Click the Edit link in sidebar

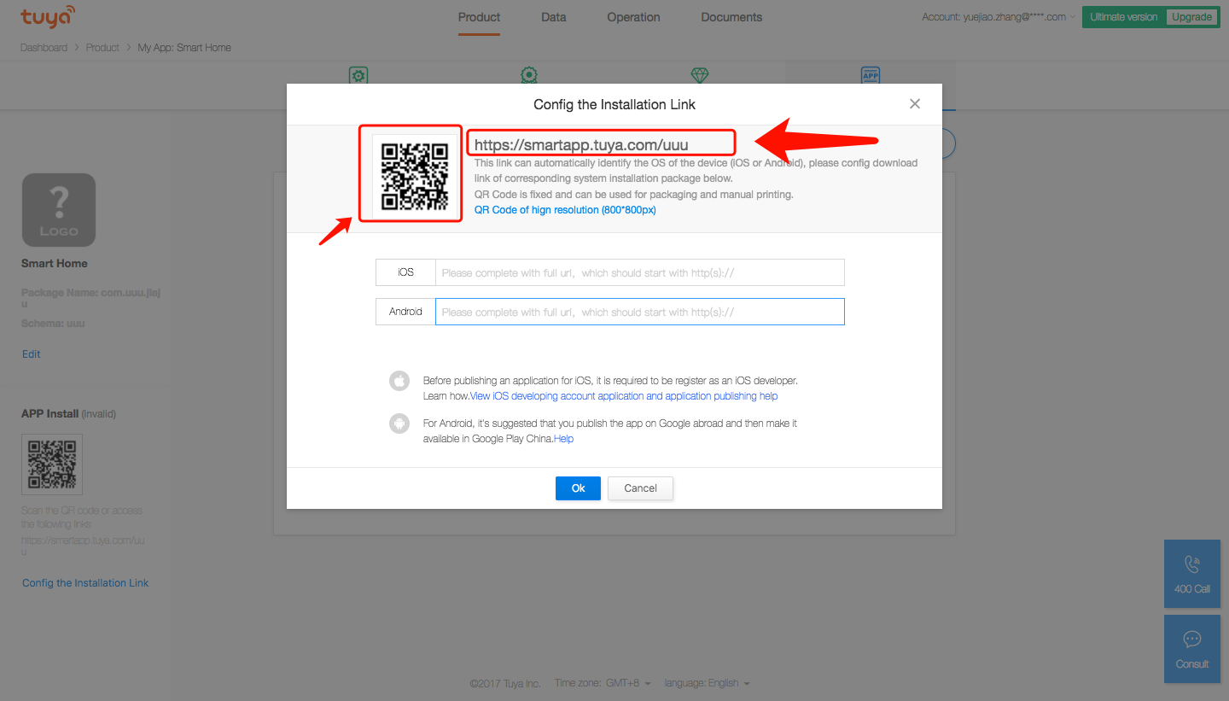click(32, 354)
